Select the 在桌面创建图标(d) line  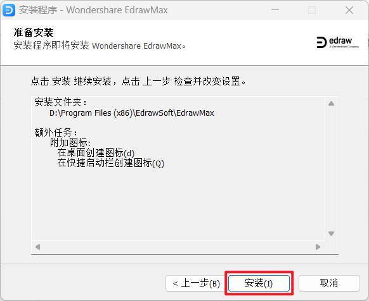click(96, 153)
